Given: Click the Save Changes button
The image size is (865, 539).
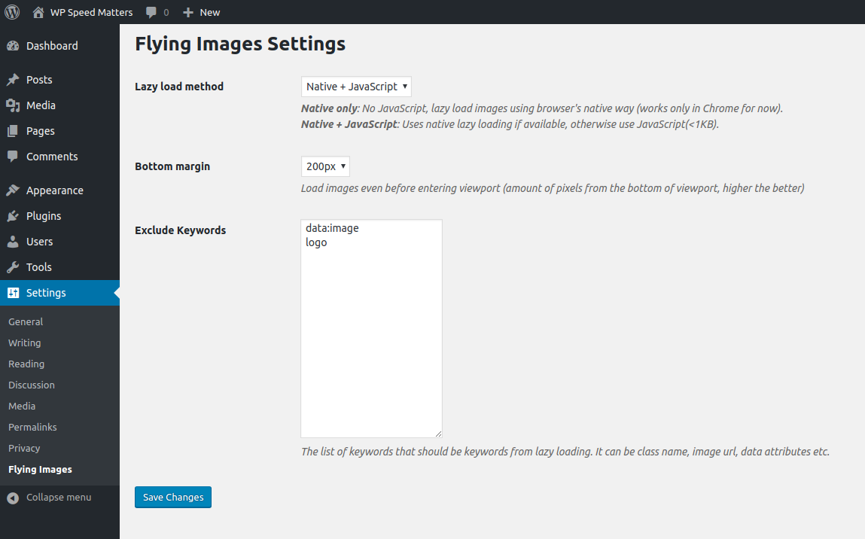Looking at the screenshot, I should 173,498.
